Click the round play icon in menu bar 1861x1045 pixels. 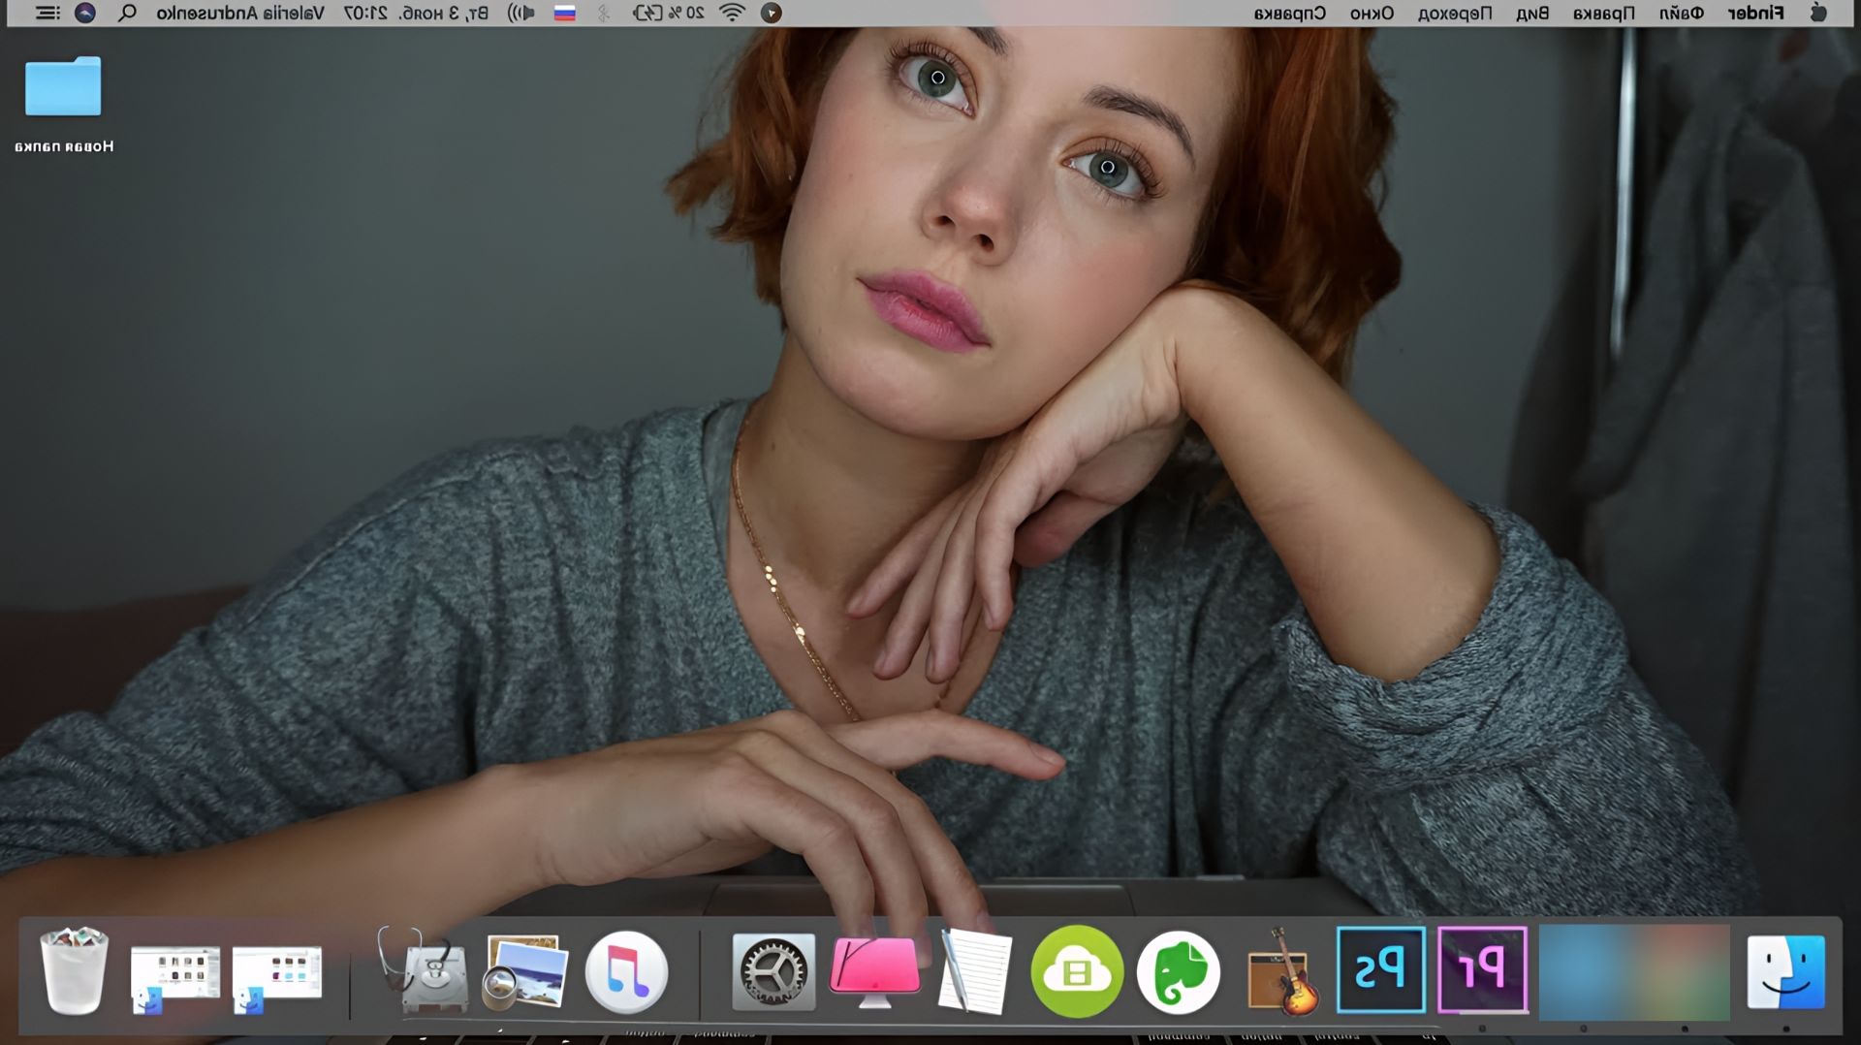pos(772,13)
